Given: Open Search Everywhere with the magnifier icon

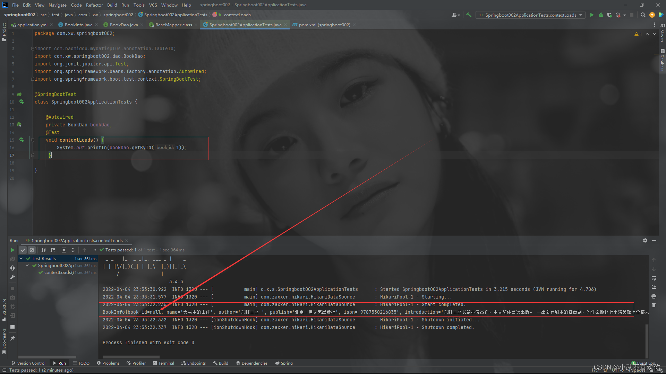Looking at the screenshot, I should point(643,15).
